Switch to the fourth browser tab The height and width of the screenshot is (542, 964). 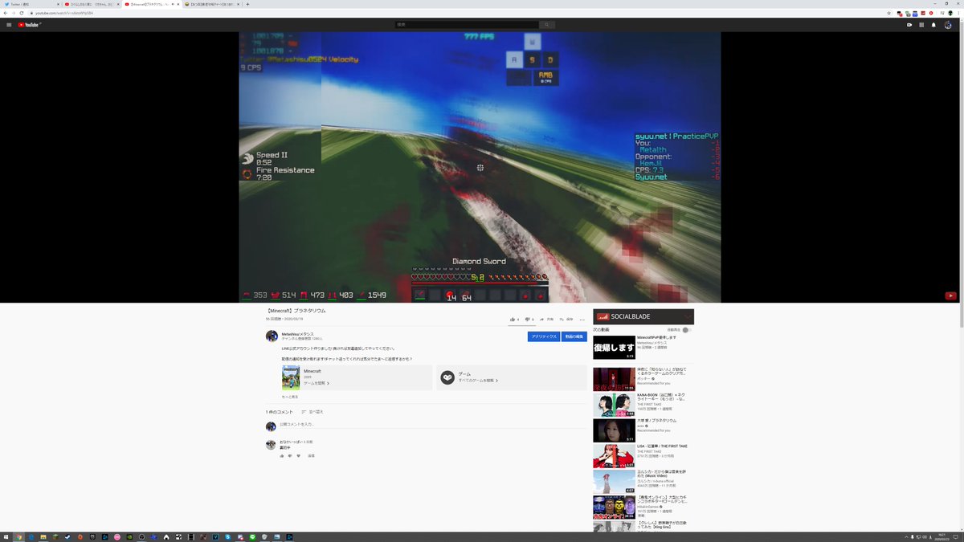tap(211, 4)
